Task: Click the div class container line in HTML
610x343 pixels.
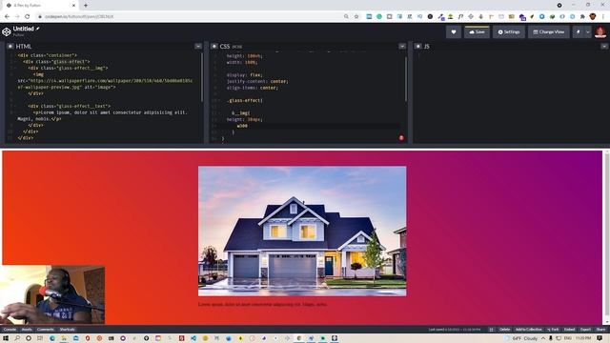Action: [x=47, y=55]
